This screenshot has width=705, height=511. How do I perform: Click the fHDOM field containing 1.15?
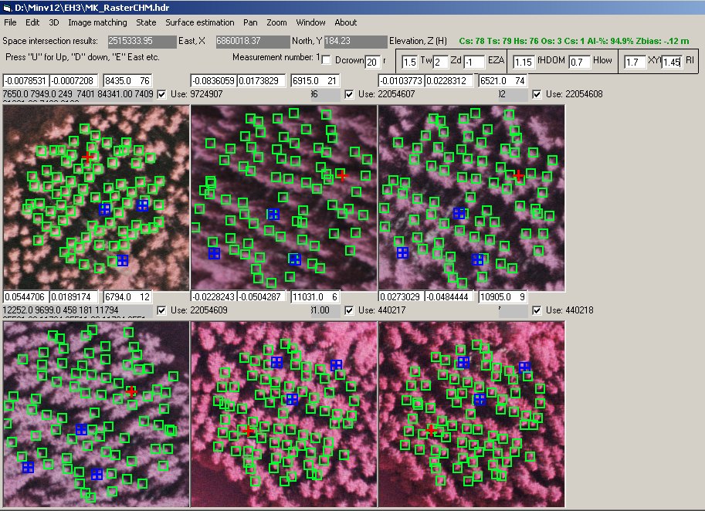pos(524,62)
